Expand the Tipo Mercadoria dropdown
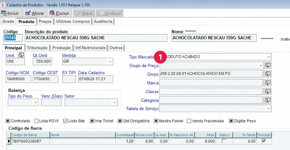The image size is (290, 150). click(x=269, y=57)
